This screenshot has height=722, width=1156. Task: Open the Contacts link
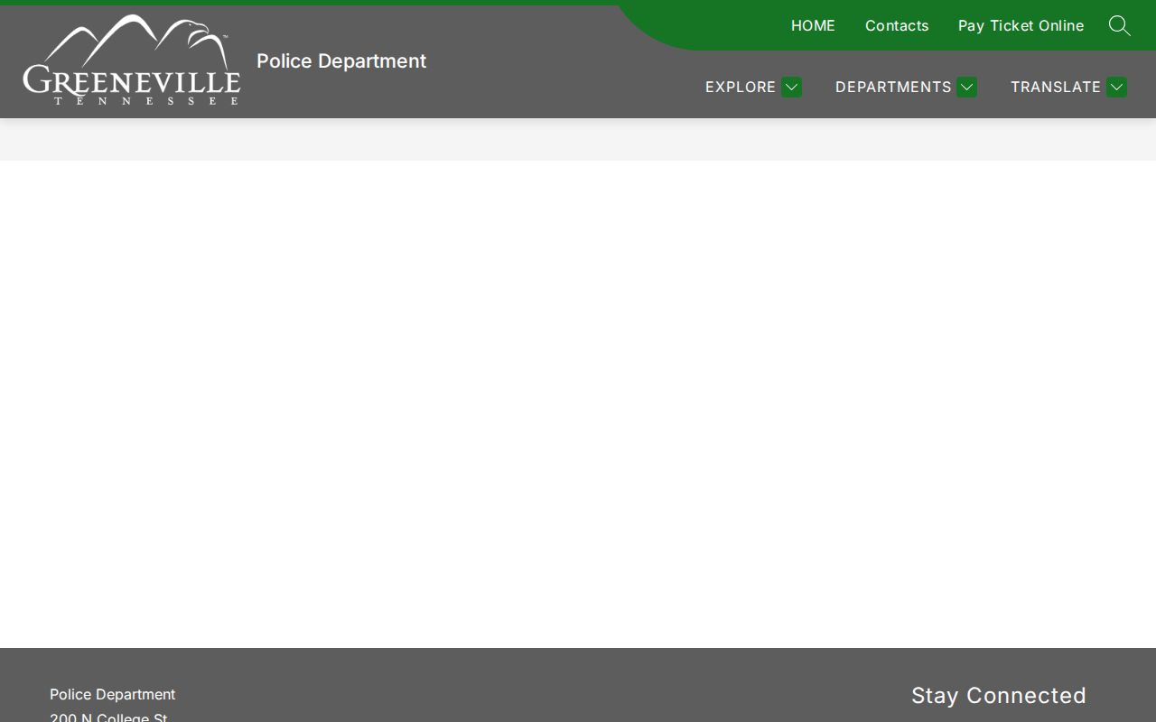(x=897, y=25)
